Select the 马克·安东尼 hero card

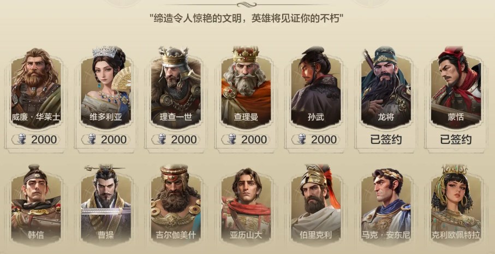coord(386,205)
